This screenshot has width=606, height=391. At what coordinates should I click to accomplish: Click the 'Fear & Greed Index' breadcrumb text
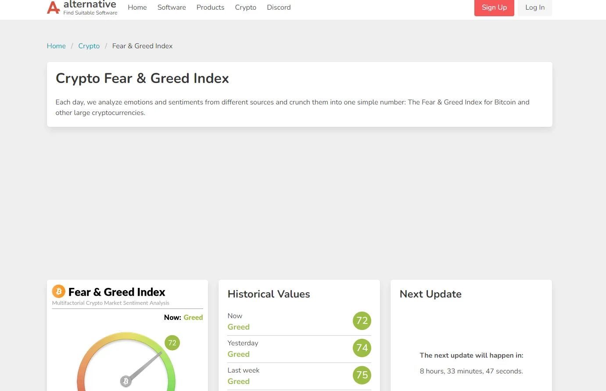click(x=142, y=46)
